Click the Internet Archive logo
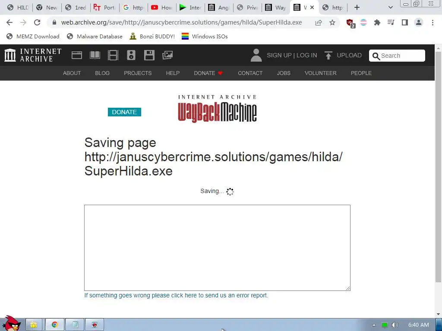442x331 pixels. point(33,55)
